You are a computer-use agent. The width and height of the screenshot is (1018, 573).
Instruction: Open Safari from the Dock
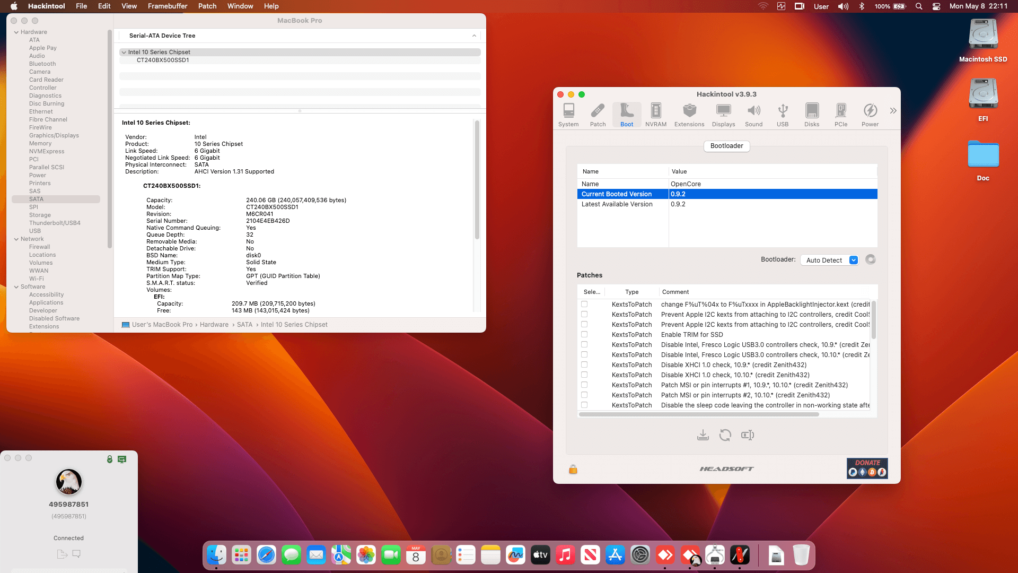click(x=266, y=555)
